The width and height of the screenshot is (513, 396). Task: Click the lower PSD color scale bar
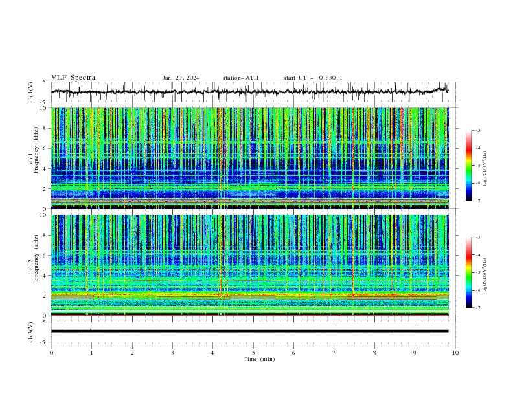[x=469, y=272]
